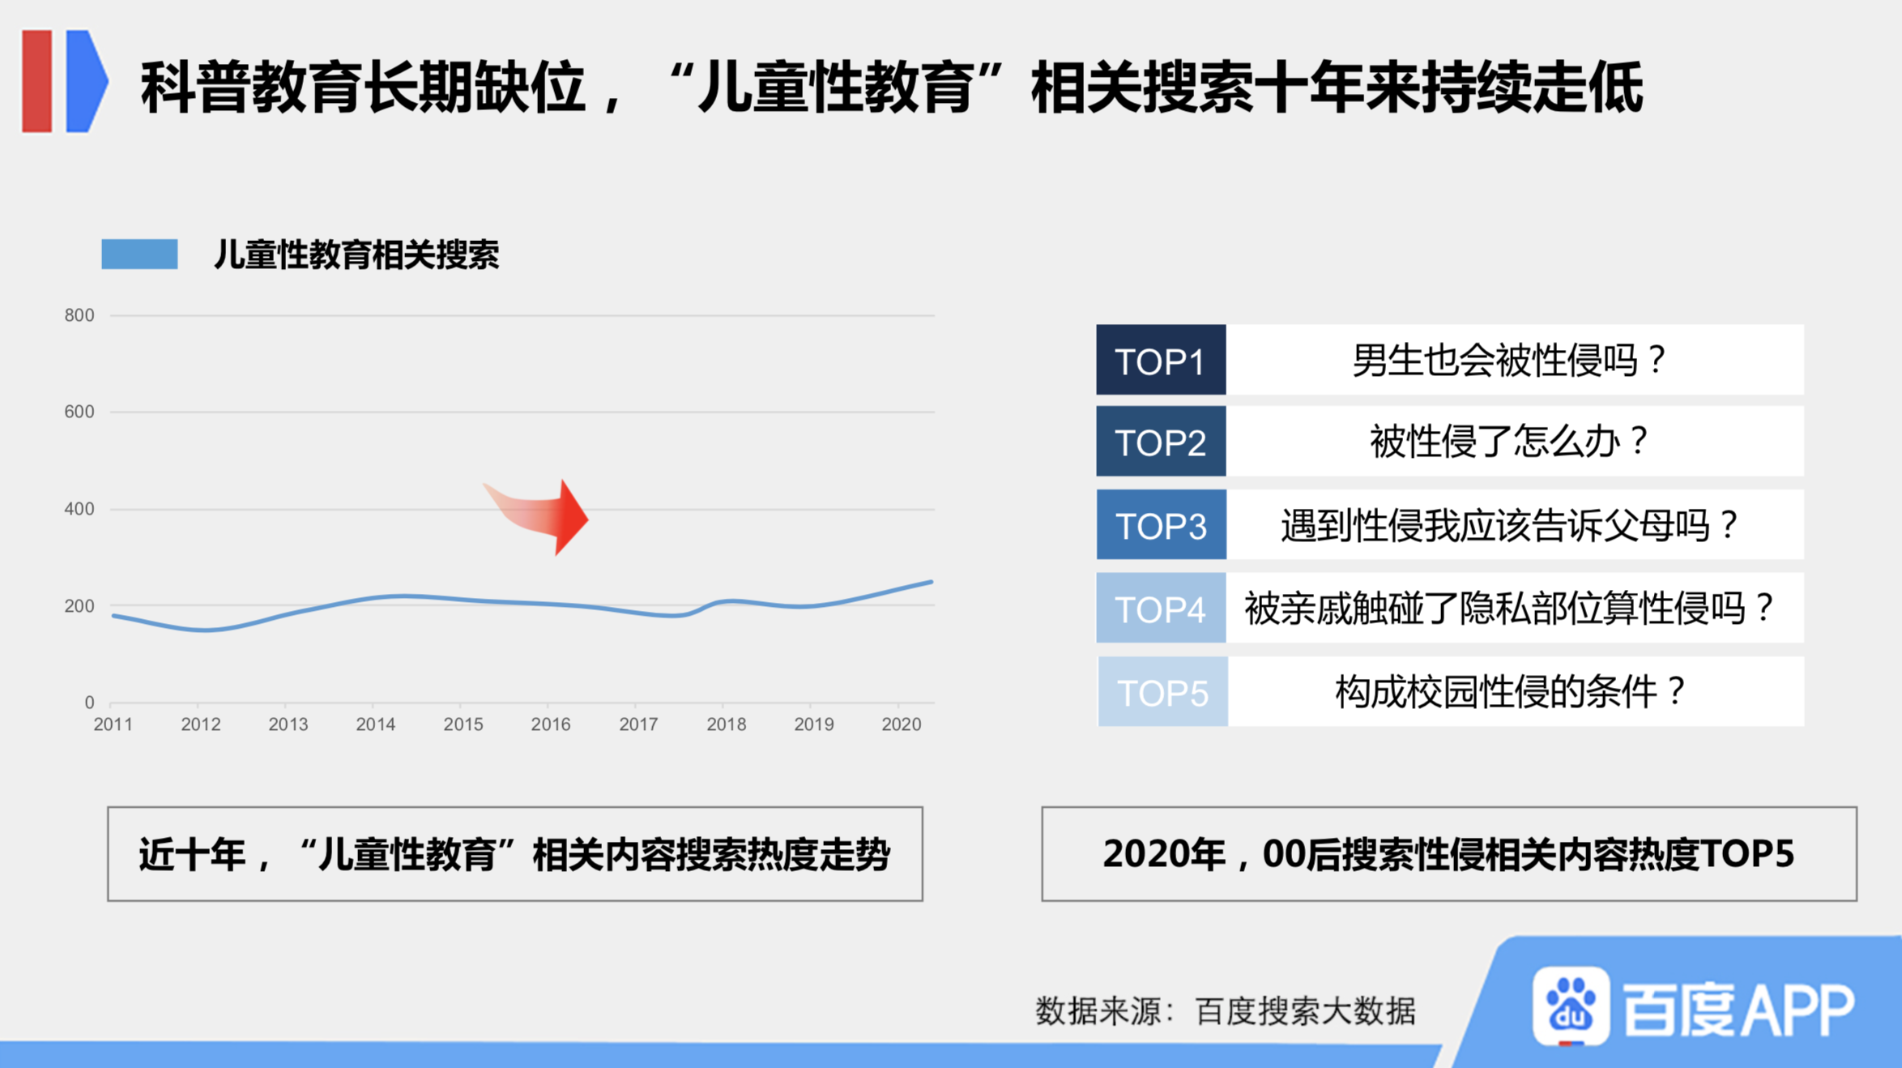The height and width of the screenshot is (1068, 1902).
Task: Click the 数据来源 百度搜索大数据 footer text
Action: (1225, 1011)
